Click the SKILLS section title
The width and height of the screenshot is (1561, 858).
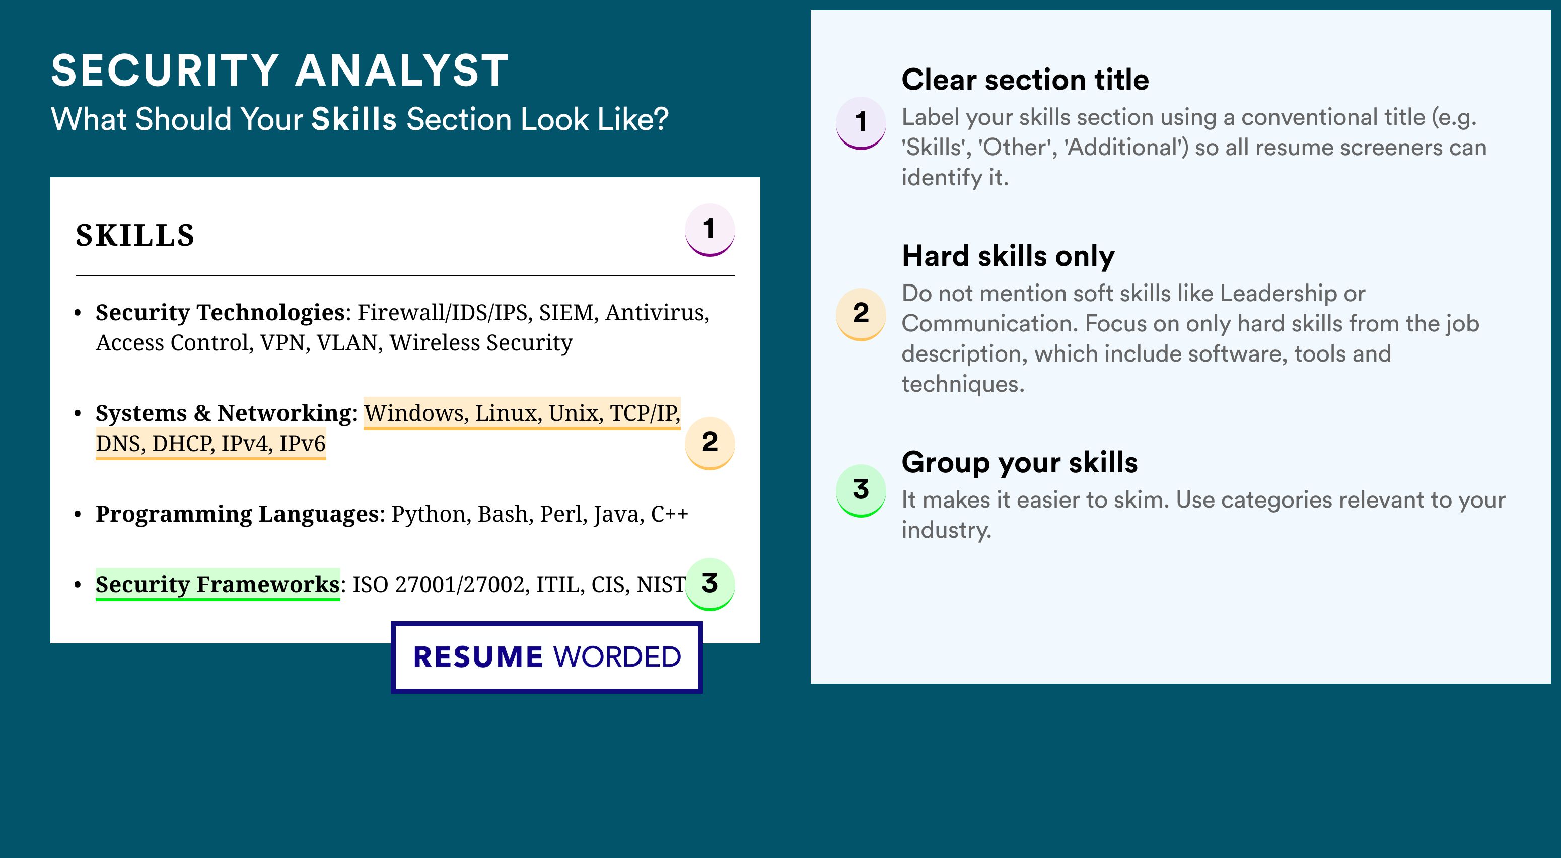(135, 235)
